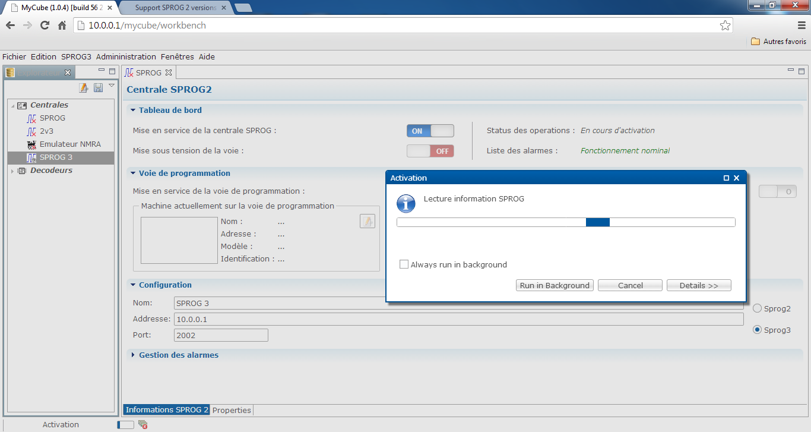Click the empty machine image thumbnail

(x=179, y=240)
